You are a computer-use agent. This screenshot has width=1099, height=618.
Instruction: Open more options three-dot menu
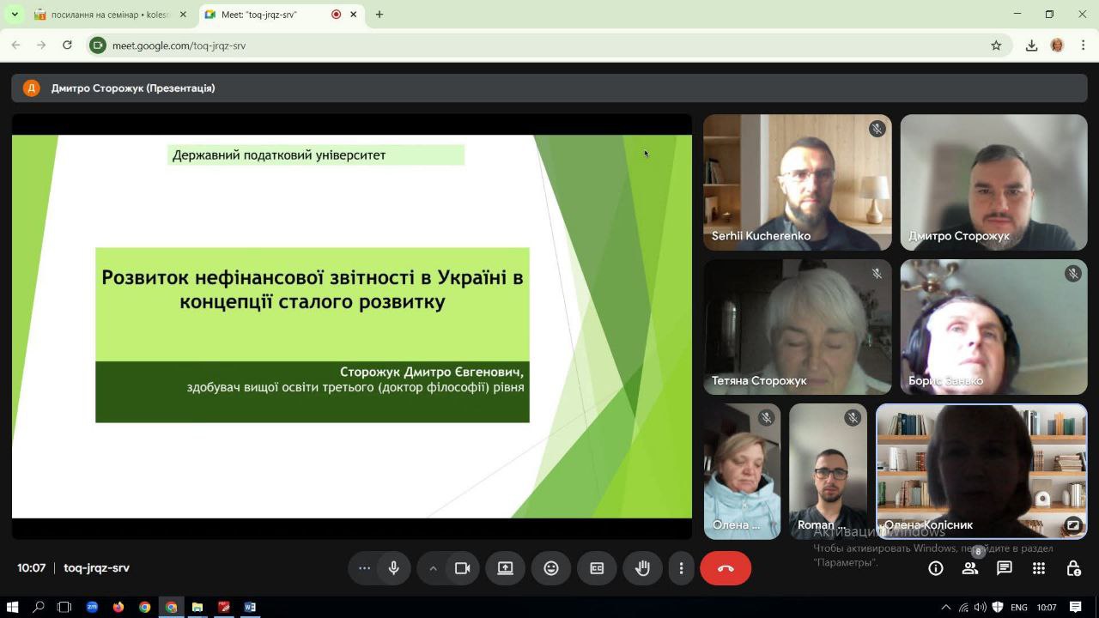[x=681, y=568]
